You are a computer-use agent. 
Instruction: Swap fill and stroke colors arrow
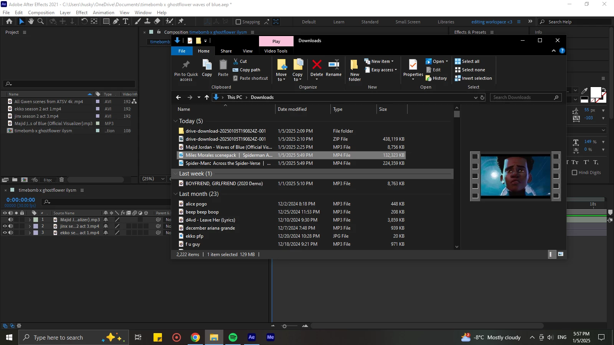point(604,90)
